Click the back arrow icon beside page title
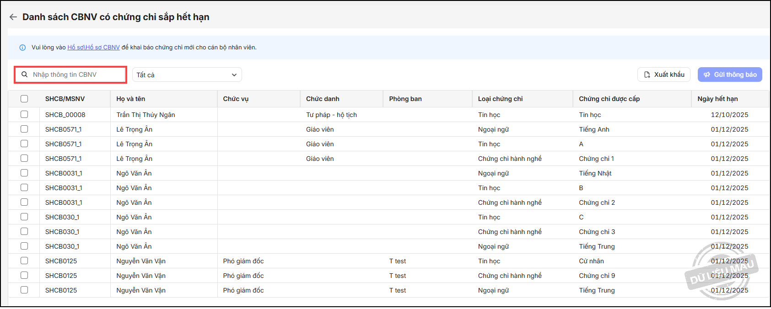This screenshot has height=309, width=771. (13, 17)
